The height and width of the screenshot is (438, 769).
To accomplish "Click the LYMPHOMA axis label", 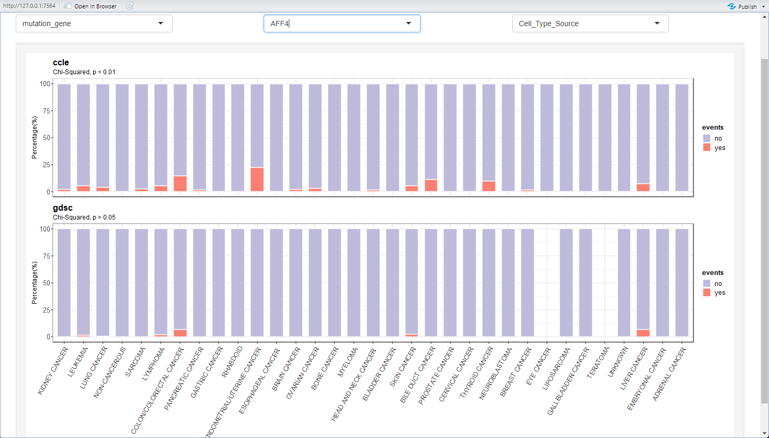I will tap(153, 363).
